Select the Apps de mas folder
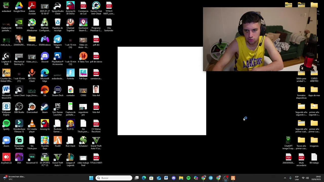Screen dimensions: 324x182 tap(314, 91)
